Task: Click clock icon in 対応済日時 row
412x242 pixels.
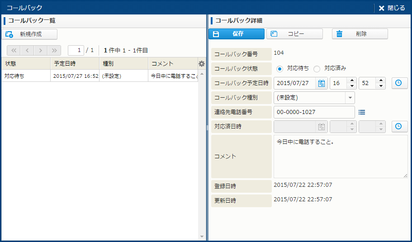Action: click(398, 127)
